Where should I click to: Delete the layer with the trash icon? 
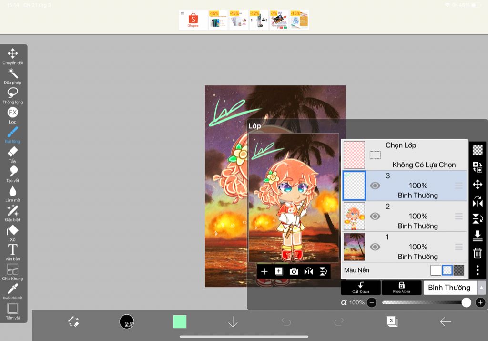pos(478,253)
